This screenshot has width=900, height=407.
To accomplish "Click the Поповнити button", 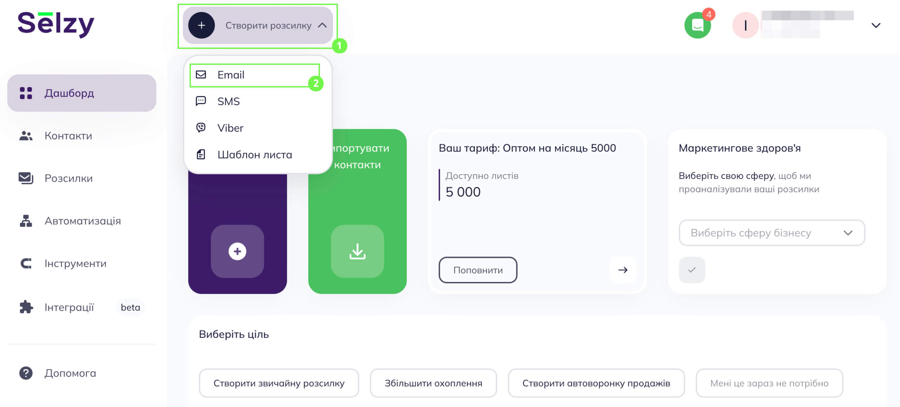I will (478, 270).
